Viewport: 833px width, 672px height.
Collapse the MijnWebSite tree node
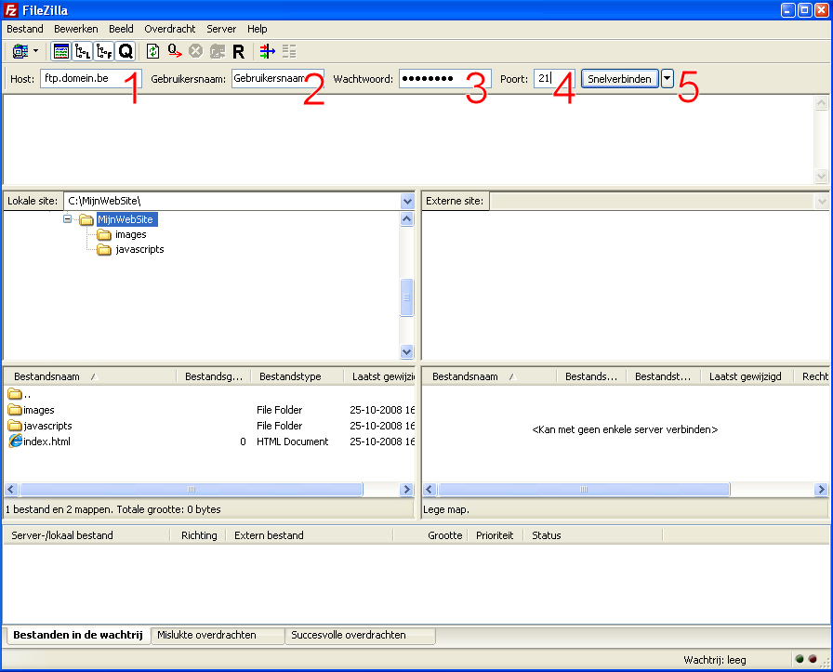tap(68, 218)
